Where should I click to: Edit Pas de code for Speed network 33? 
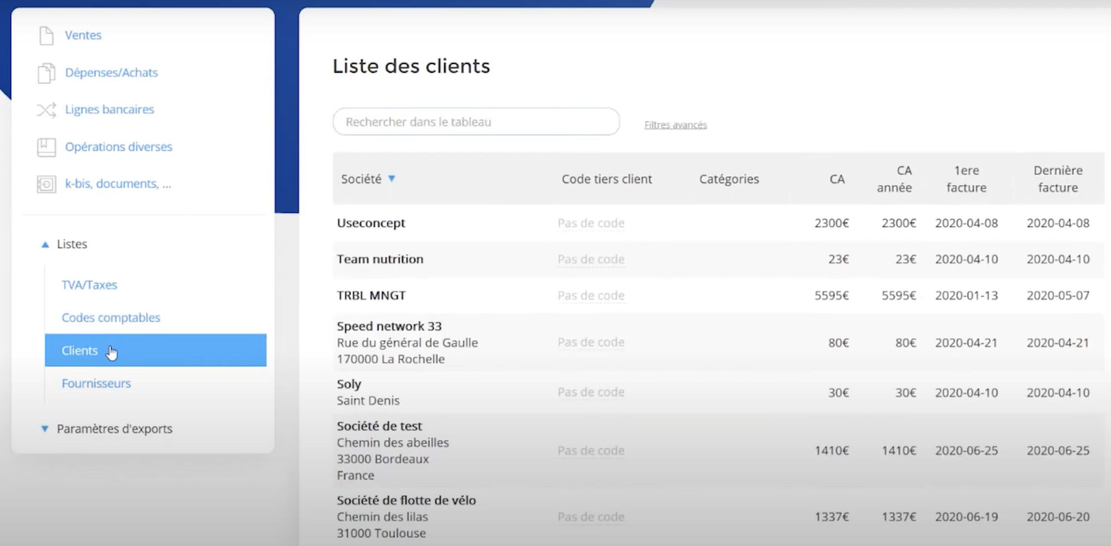(591, 342)
